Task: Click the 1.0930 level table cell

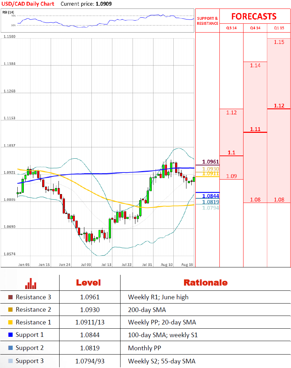Action: [x=90, y=310]
